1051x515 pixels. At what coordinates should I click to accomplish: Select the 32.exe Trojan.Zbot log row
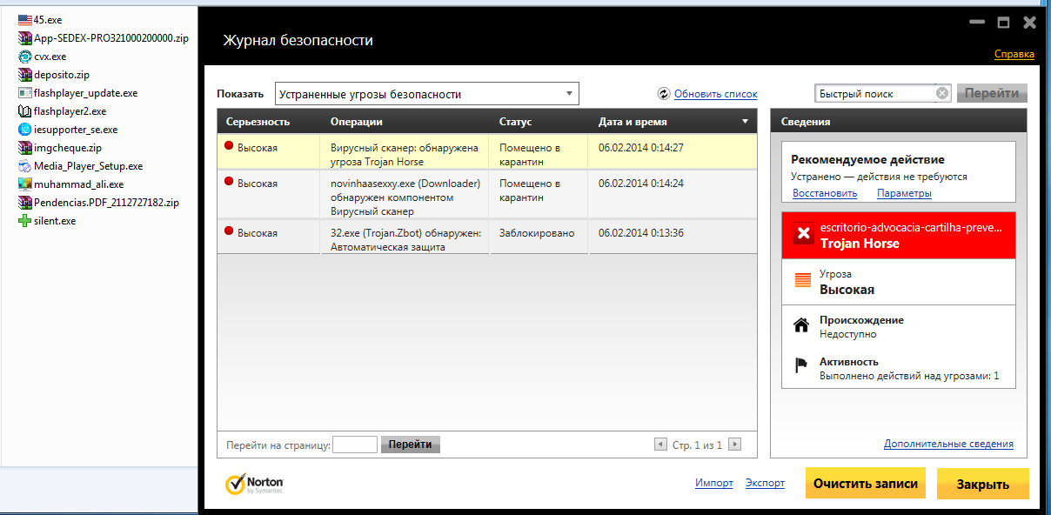tap(487, 239)
